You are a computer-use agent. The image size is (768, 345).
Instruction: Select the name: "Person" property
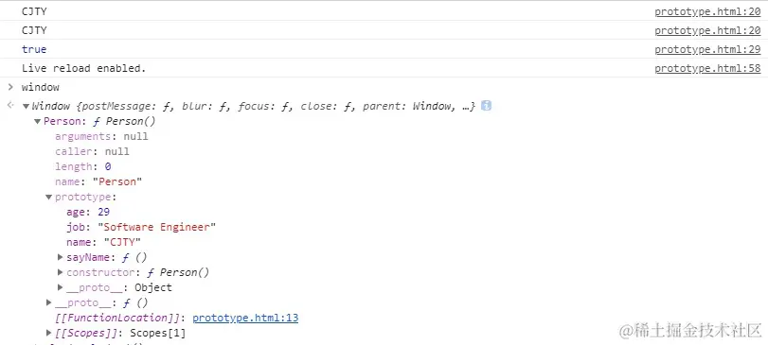[98, 181]
